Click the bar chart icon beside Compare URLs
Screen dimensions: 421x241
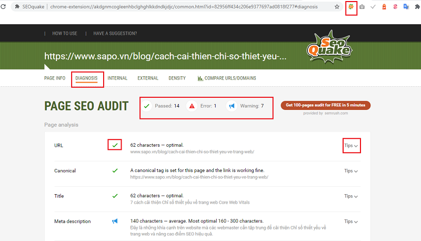click(201, 78)
